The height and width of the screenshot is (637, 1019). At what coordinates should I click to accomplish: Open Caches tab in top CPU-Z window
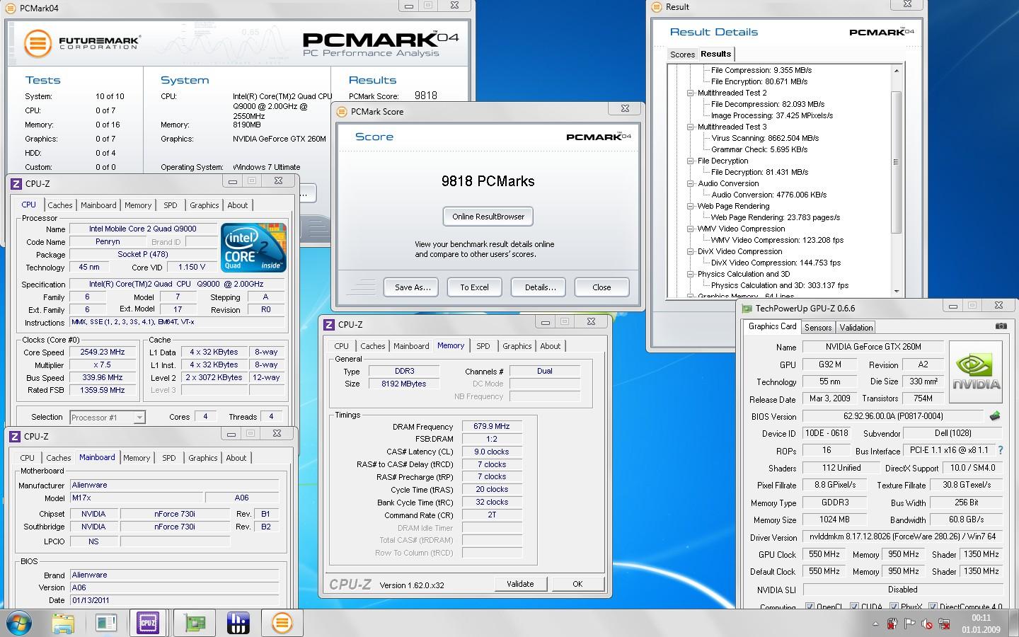pos(60,205)
